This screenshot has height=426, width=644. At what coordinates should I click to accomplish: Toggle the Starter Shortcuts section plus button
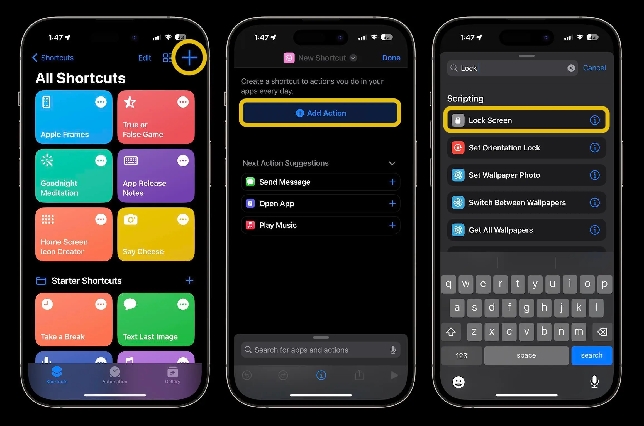pos(189,279)
